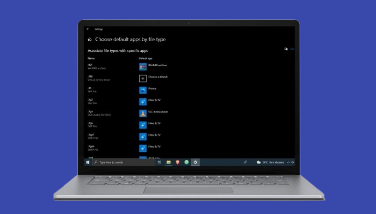
Task: Select the .001 WinRAR archive entry
Action: tap(97, 66)
